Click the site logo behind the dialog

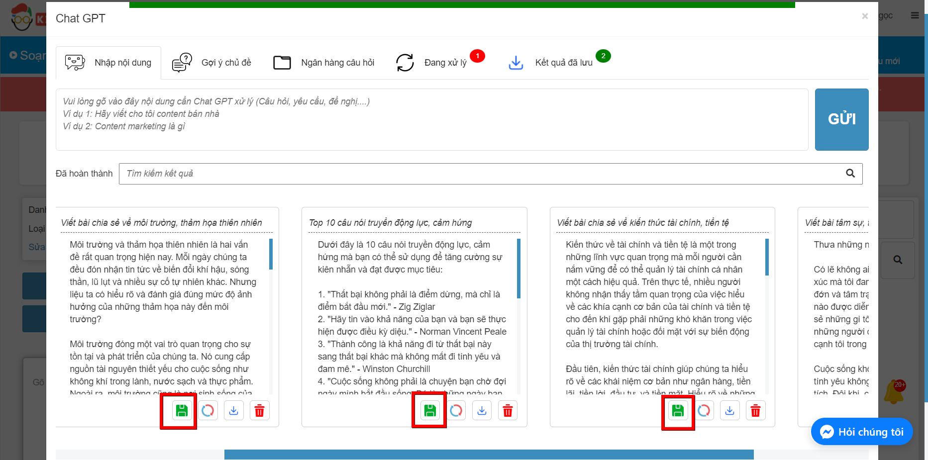click(27, 18)
